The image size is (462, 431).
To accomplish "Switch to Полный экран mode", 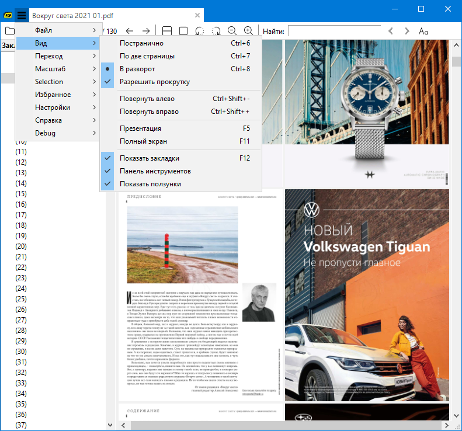I will [180, 141].
